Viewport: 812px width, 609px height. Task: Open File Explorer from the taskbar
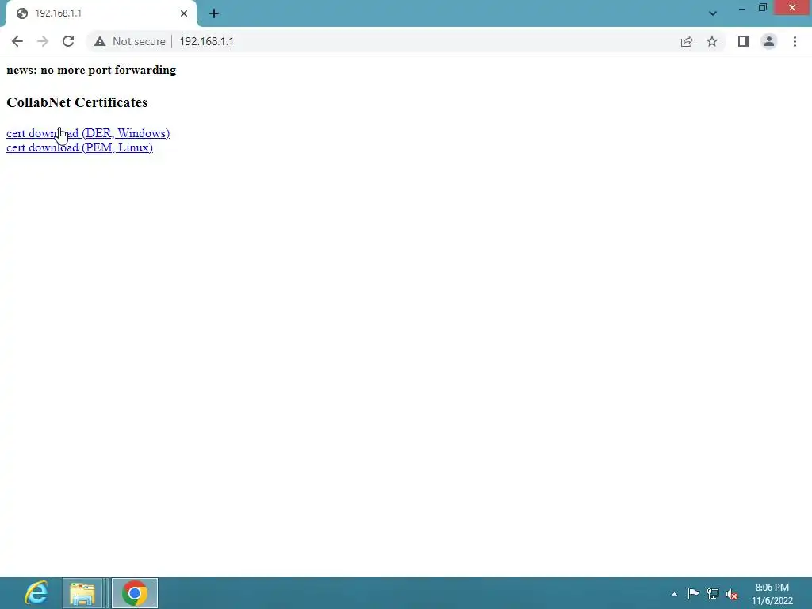82,593
